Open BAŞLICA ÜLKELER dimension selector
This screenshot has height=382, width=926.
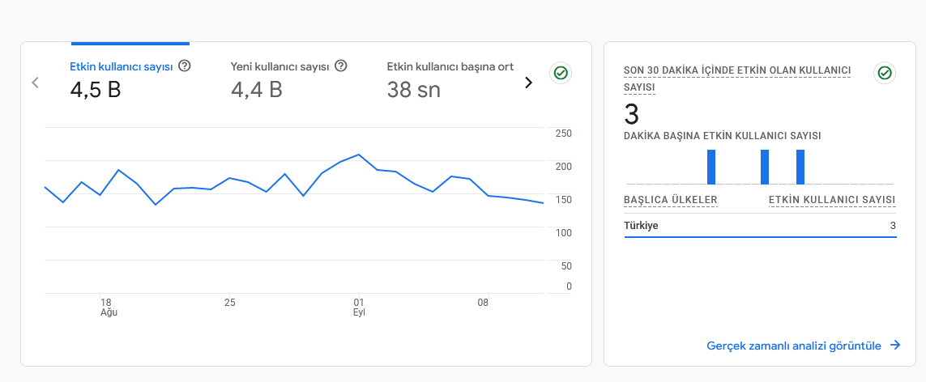[670, 200]
